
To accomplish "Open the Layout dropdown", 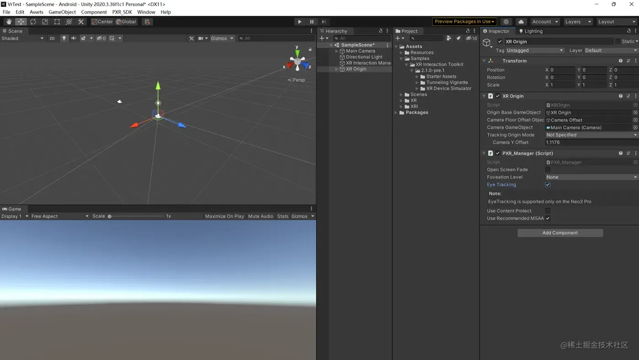I will pyautogui.click(x=617, y=21).
